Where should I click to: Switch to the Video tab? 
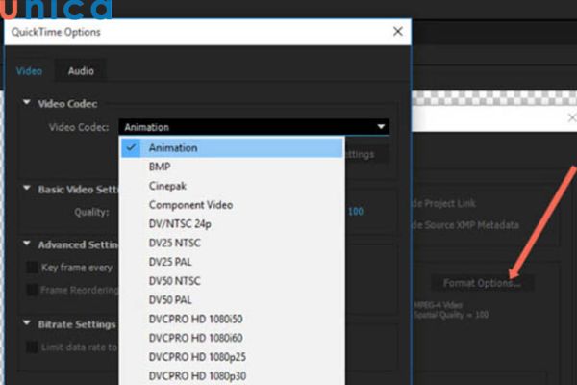pos(29,70)
